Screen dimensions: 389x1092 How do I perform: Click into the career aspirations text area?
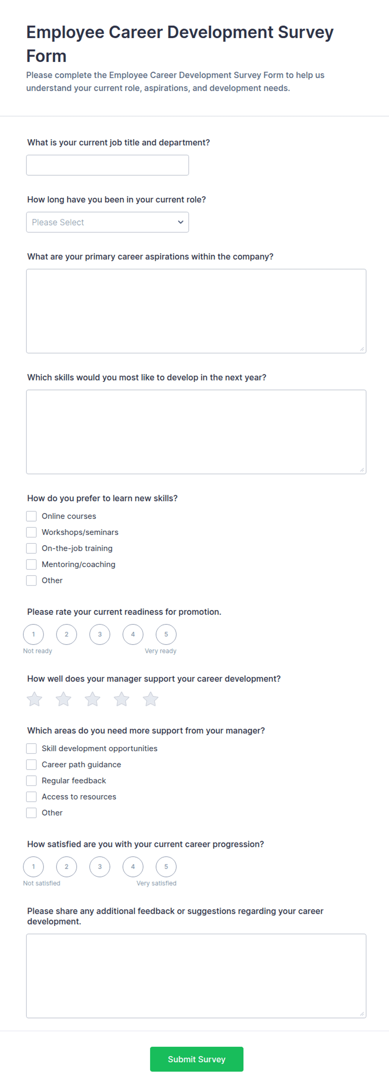coord(196,311)
